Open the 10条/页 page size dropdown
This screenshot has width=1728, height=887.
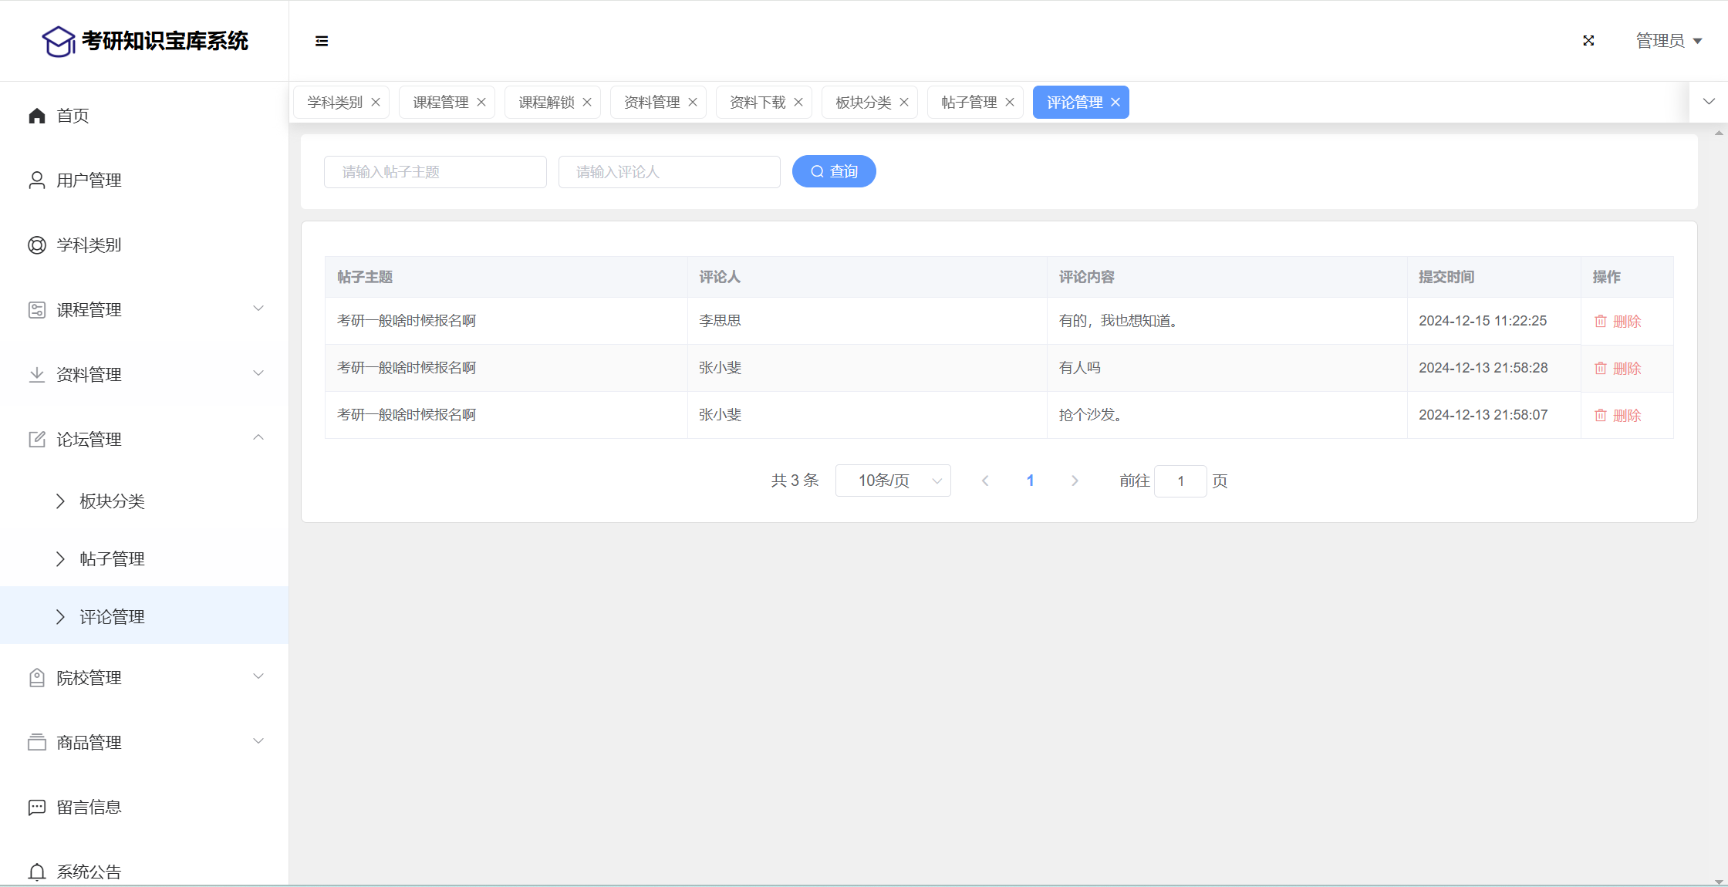click(x=893, y=481)
